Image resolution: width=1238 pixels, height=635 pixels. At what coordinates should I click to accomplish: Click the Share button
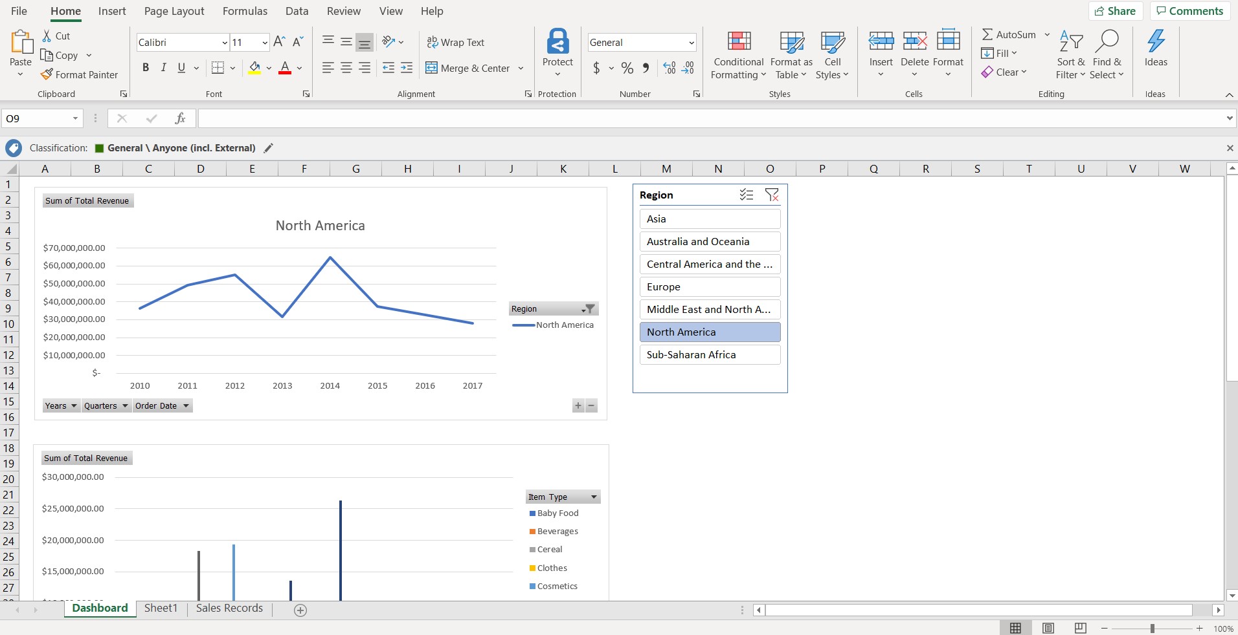point(1116,11)
